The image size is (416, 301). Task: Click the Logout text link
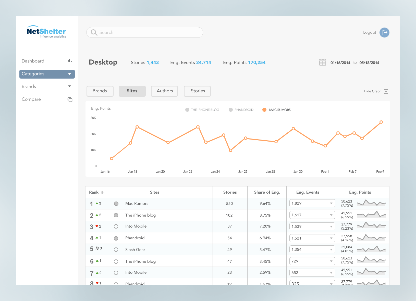[x=370, y=32]
